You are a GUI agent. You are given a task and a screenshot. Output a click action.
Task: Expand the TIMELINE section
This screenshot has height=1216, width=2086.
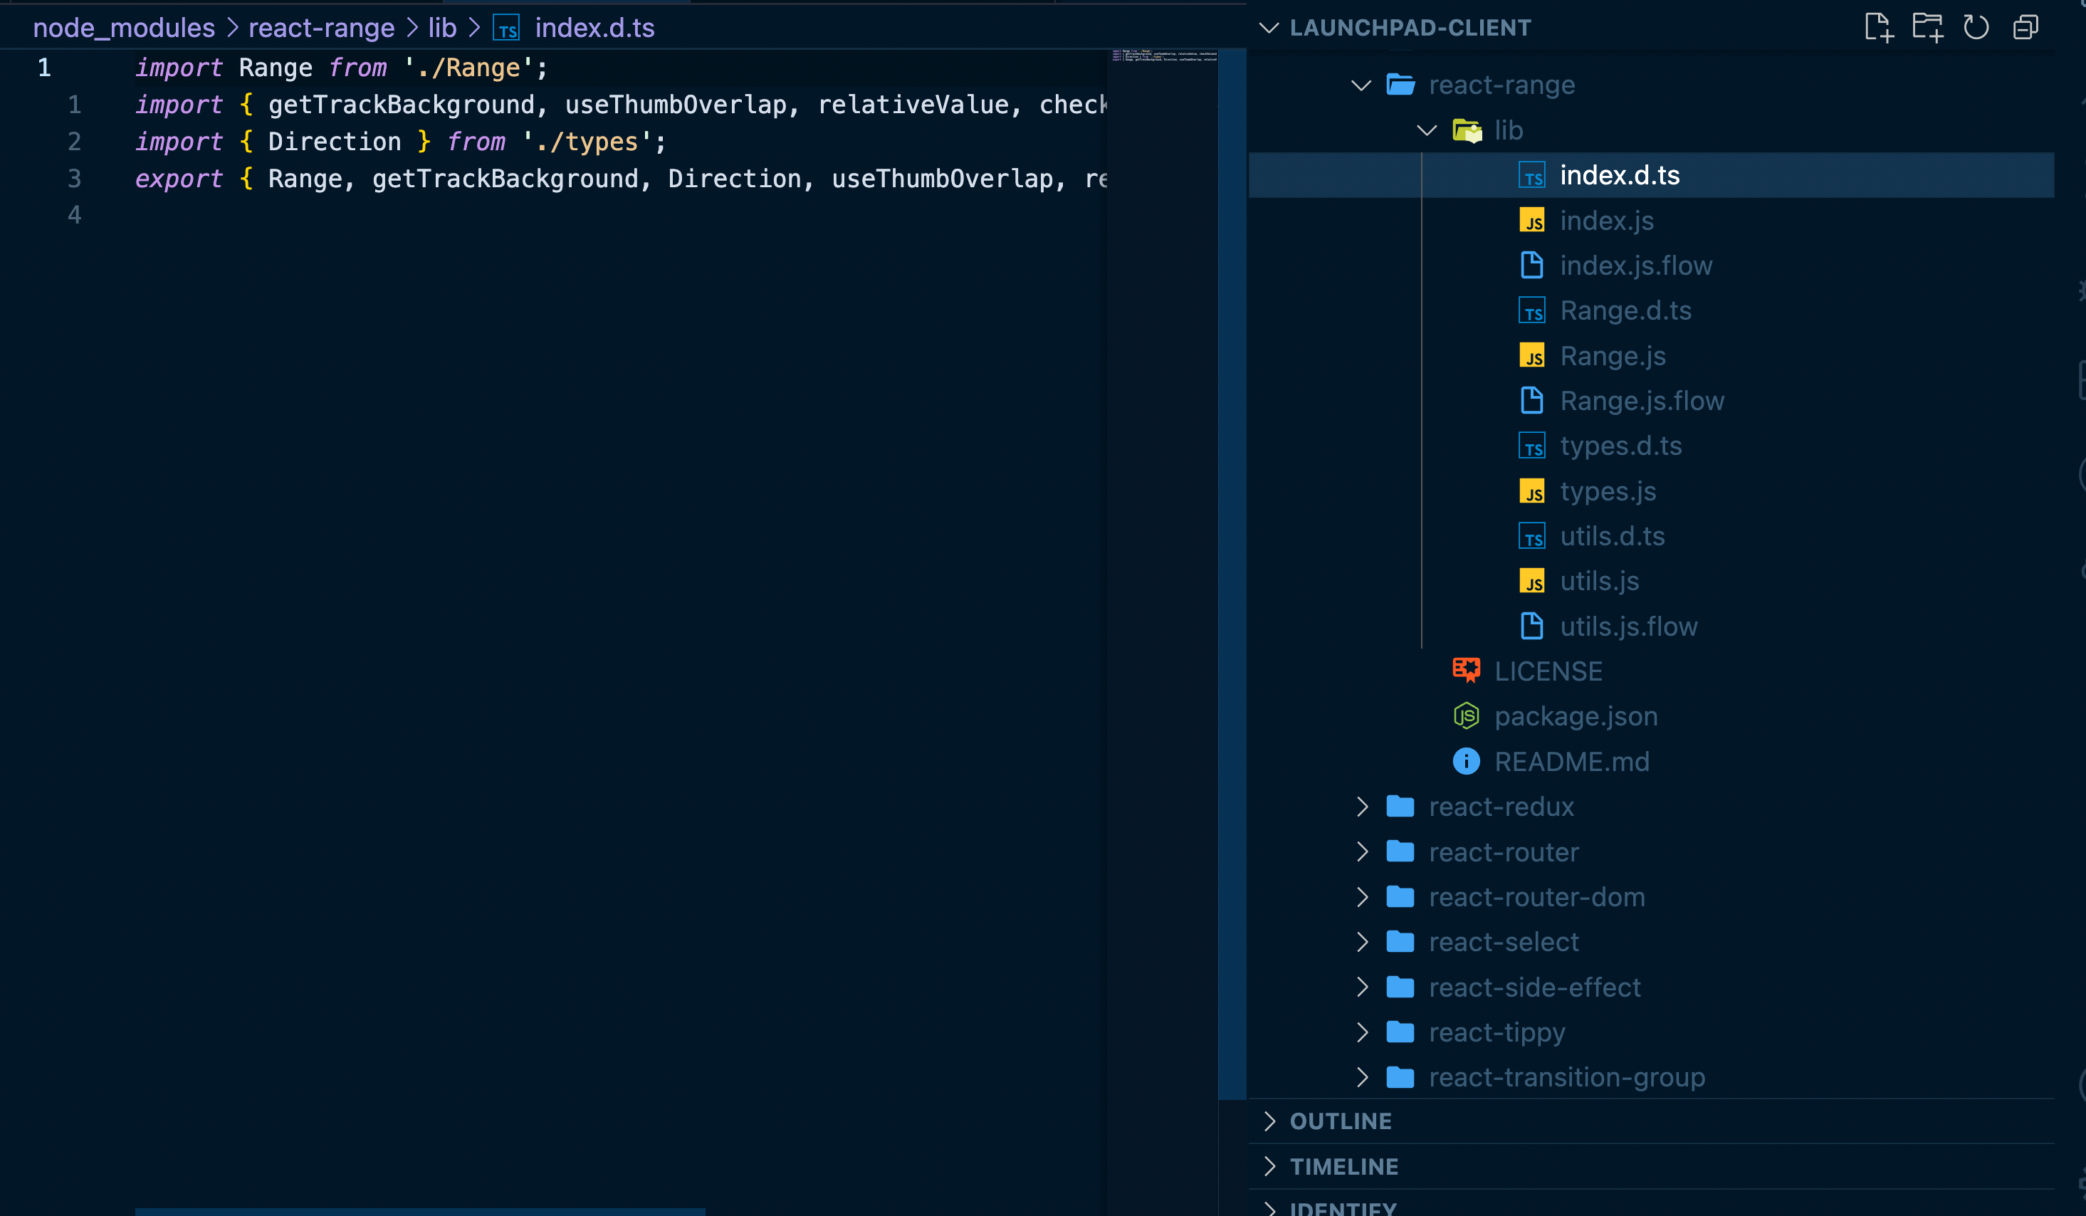point(1343,1167)
